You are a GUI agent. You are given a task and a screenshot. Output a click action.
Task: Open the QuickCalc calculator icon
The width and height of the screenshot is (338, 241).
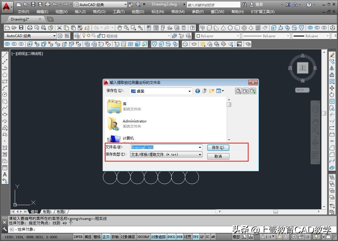[x=183, y=28]
